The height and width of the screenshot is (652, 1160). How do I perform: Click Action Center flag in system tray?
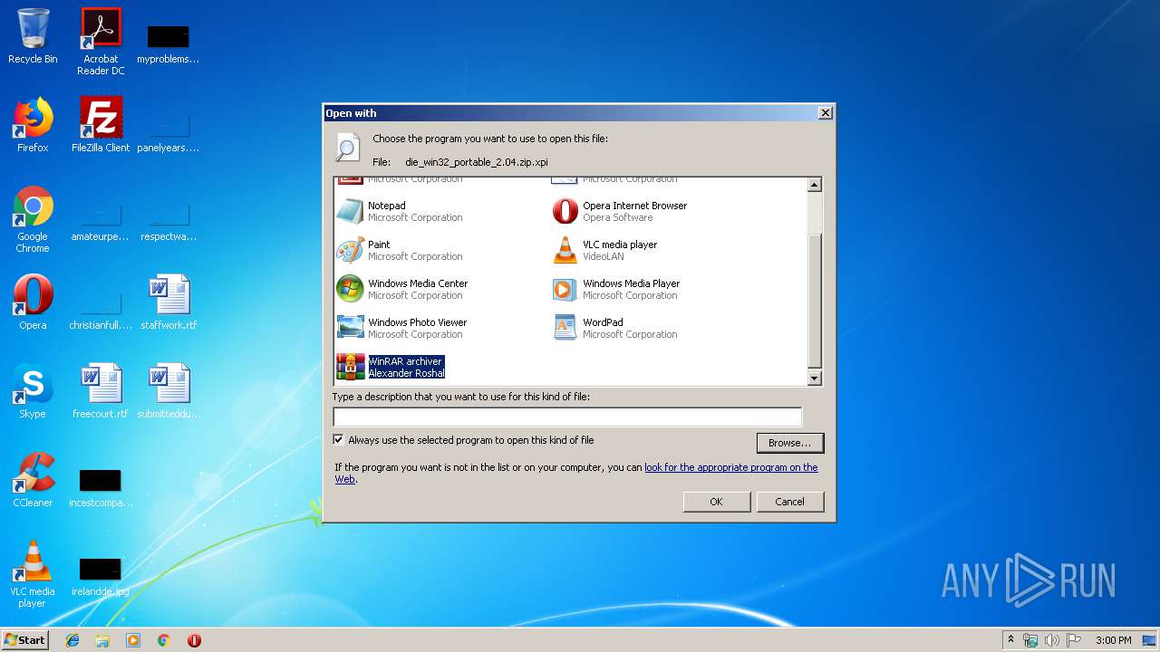click(1074, 640)
